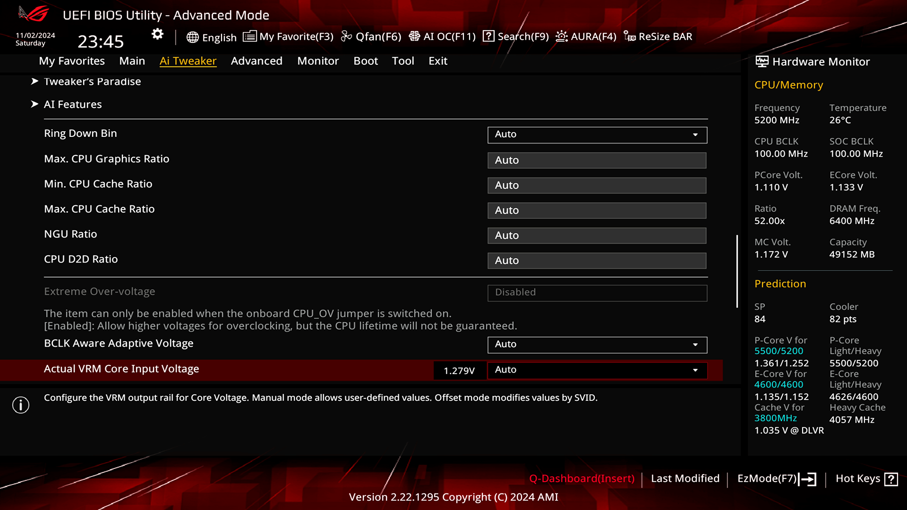This screenshot has width=907, height=510.
Task: Click the AURA lighting icon
Action: click(561, 36)
